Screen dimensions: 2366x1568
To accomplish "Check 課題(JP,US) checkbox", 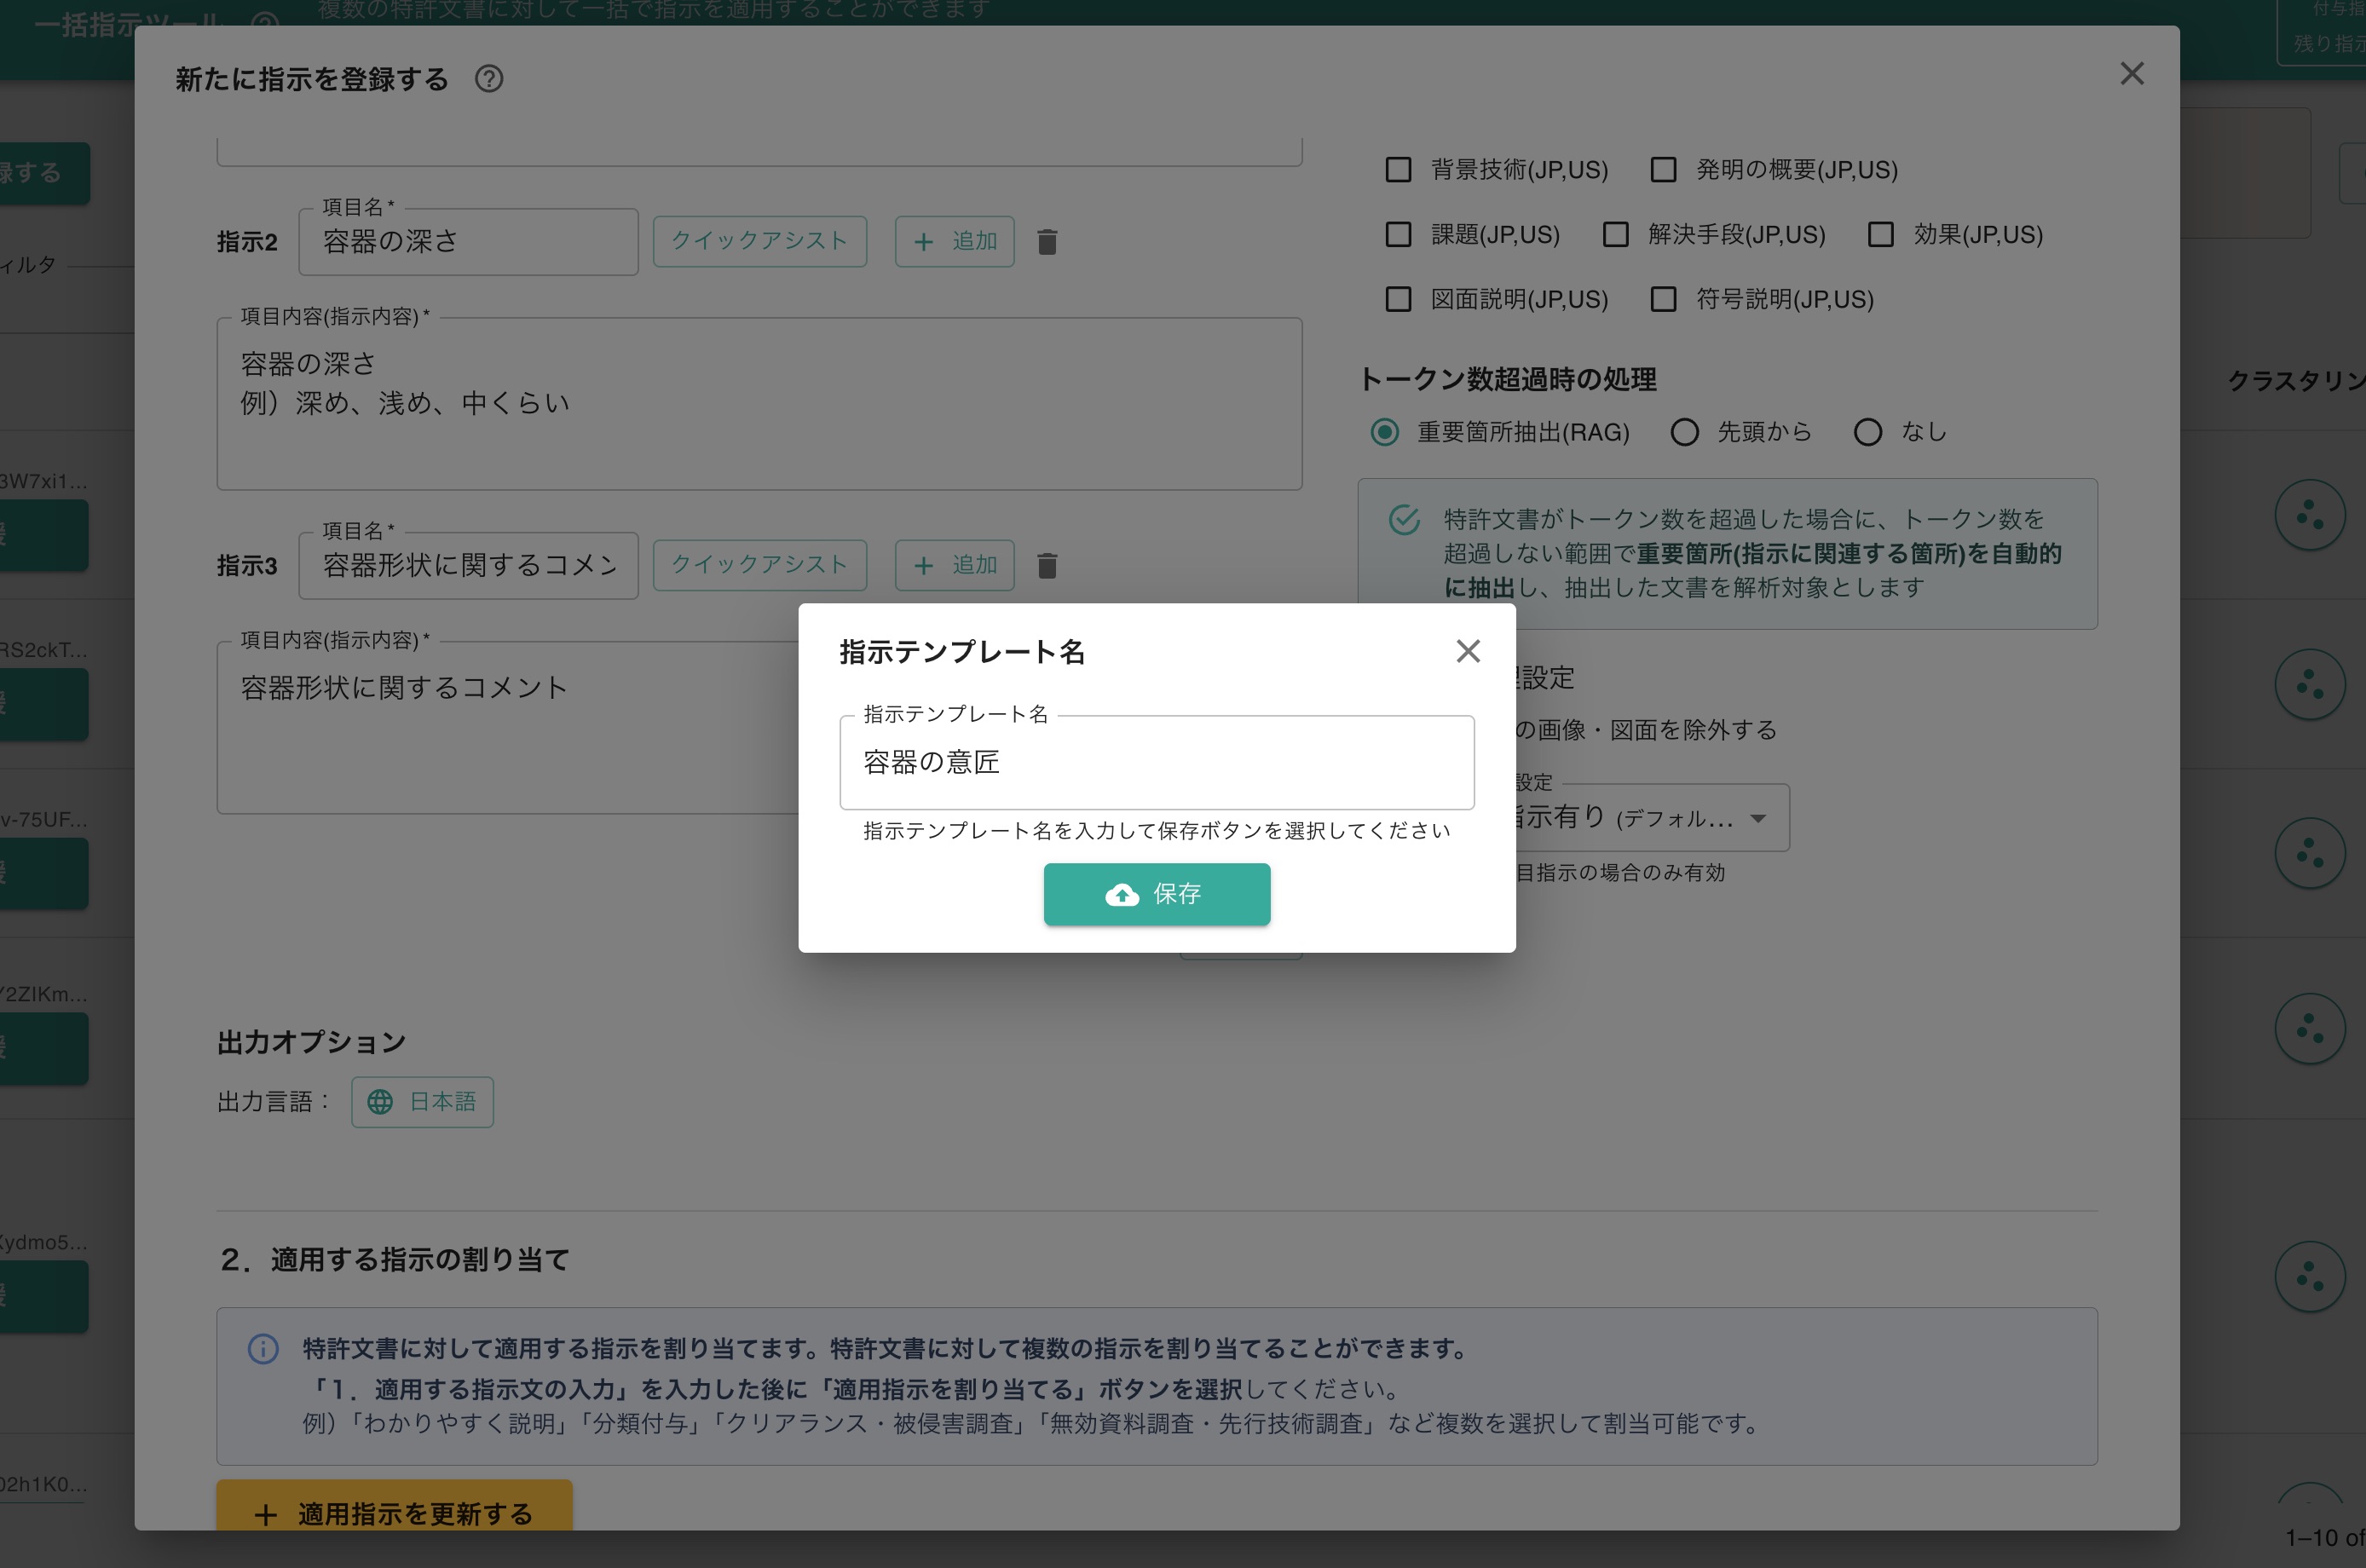I will [1398, 235].
